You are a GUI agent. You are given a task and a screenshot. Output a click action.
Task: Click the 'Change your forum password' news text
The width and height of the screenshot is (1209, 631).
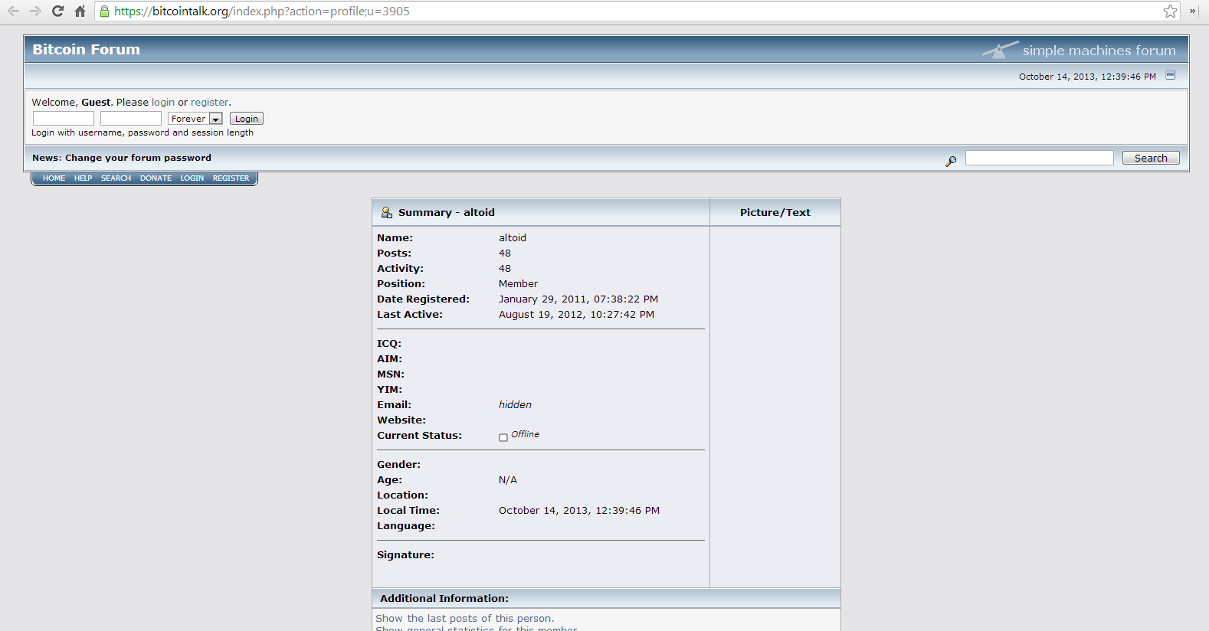click(138, 158)
